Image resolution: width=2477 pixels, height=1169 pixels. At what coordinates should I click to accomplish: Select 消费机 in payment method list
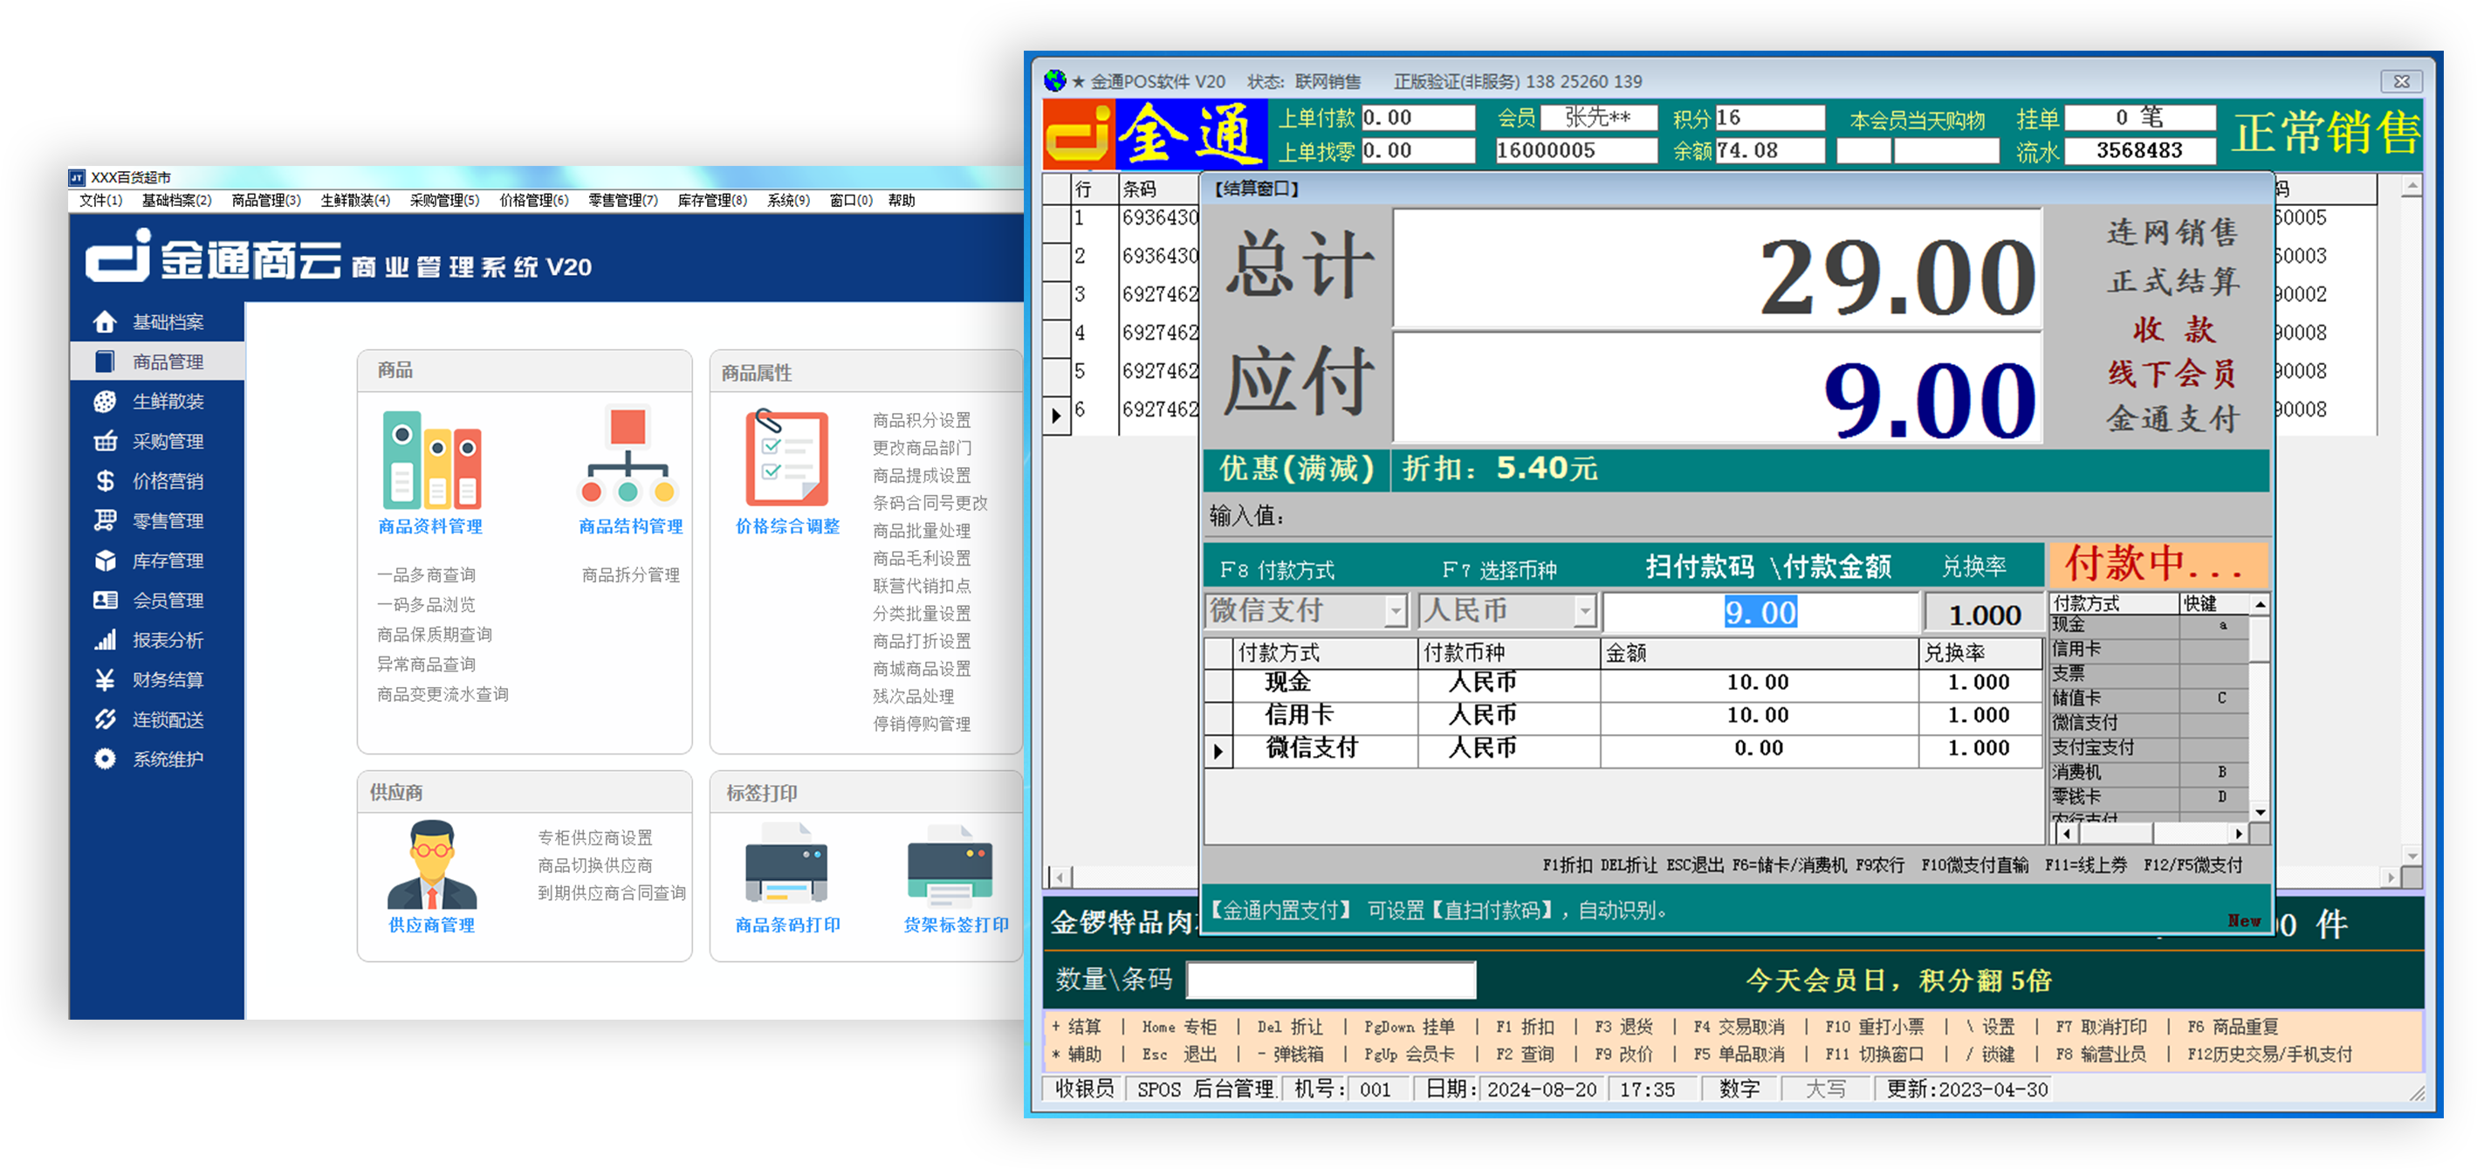coord(2149,772)
